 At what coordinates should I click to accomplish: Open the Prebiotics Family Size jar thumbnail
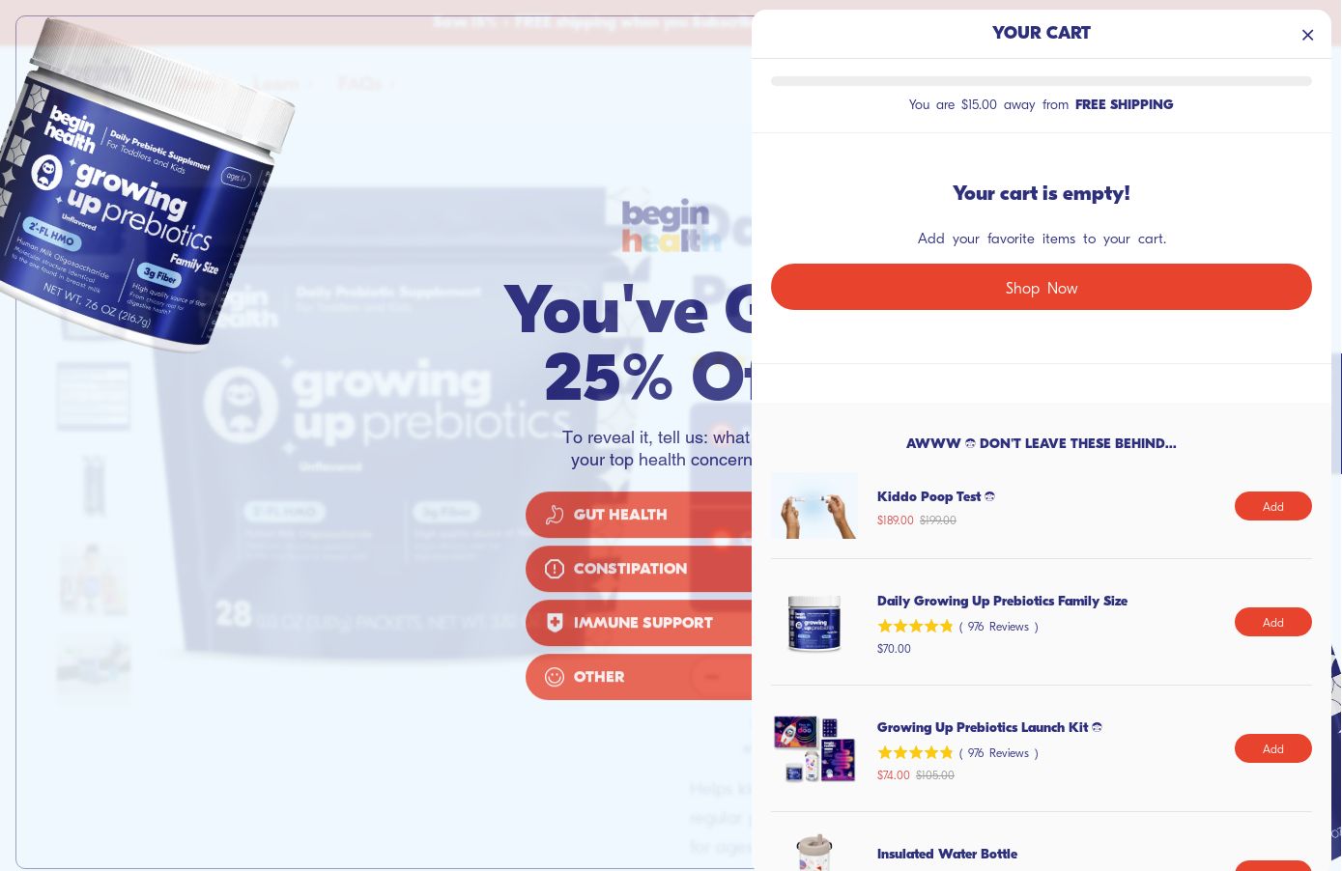tap(814, 623)
